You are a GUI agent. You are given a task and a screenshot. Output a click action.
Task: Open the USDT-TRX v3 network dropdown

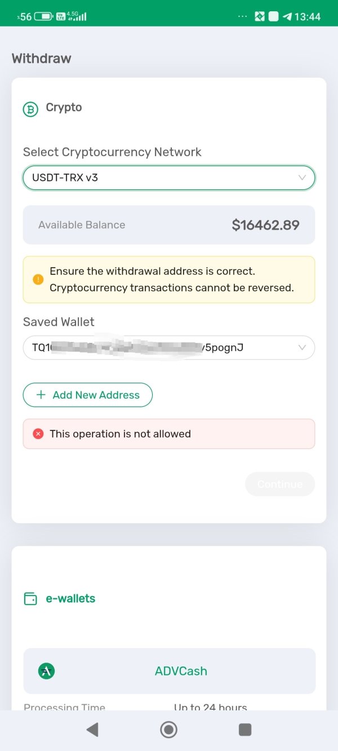pyautogui.click(x=169, y=177)
